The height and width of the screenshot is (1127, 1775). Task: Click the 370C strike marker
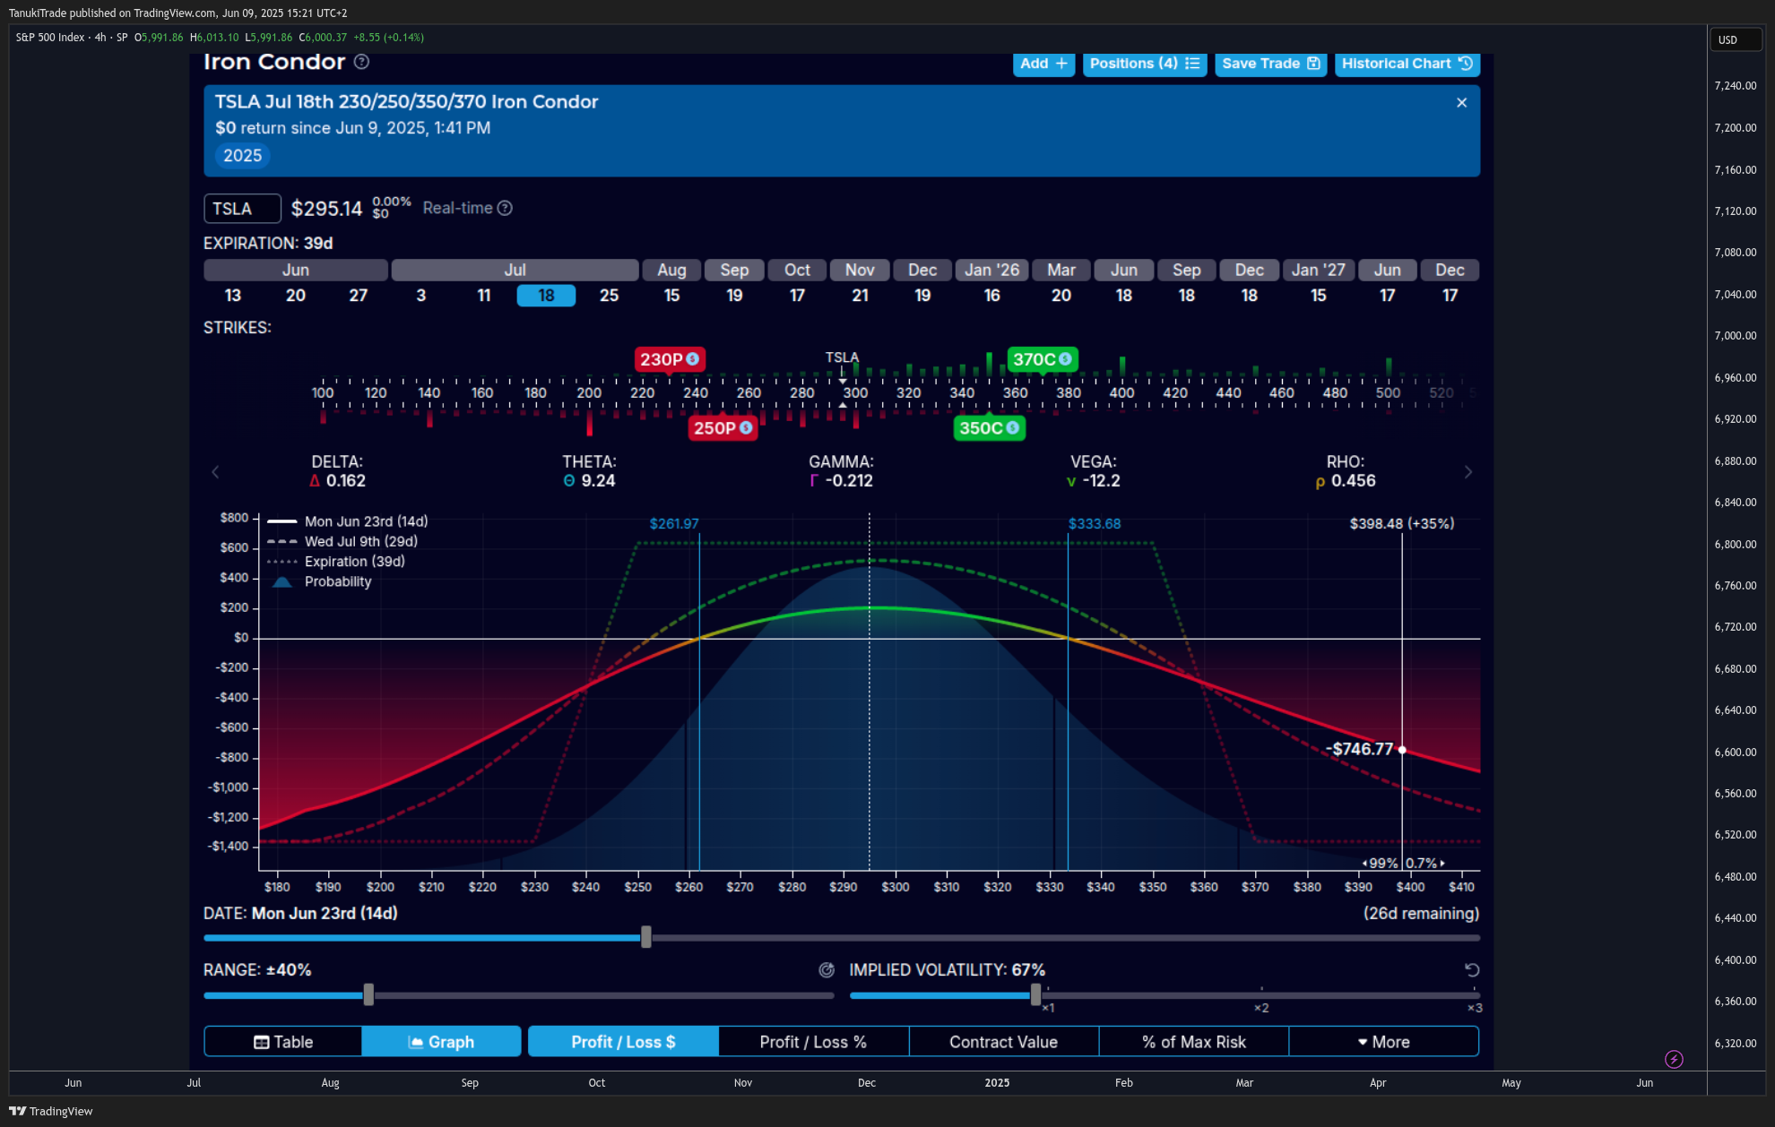tap(1042, 359)
